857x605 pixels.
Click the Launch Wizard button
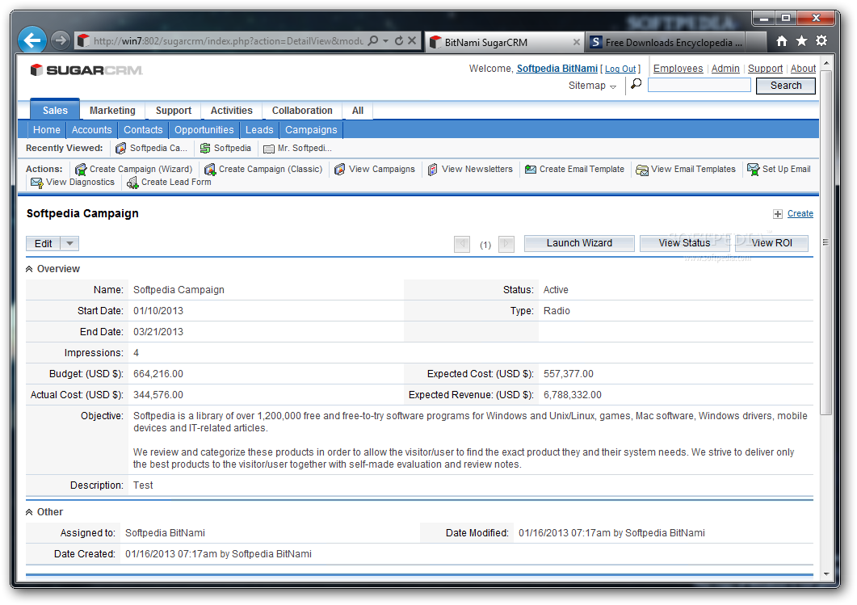pos(579,243)
